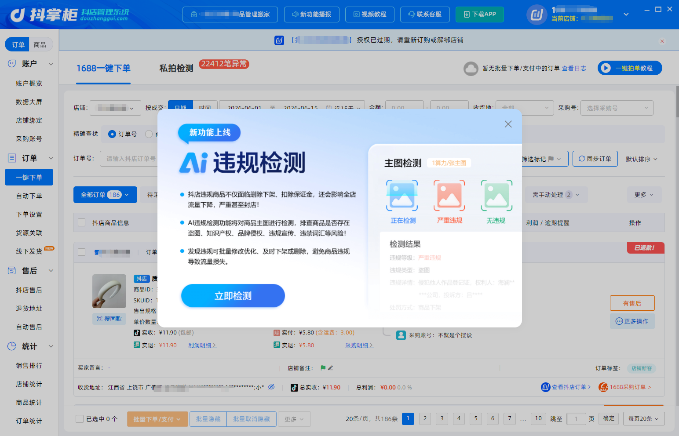Open 数据大屏 in the sidebar
The height and width of the screenshot is (436, 679).
coord(29,102)
